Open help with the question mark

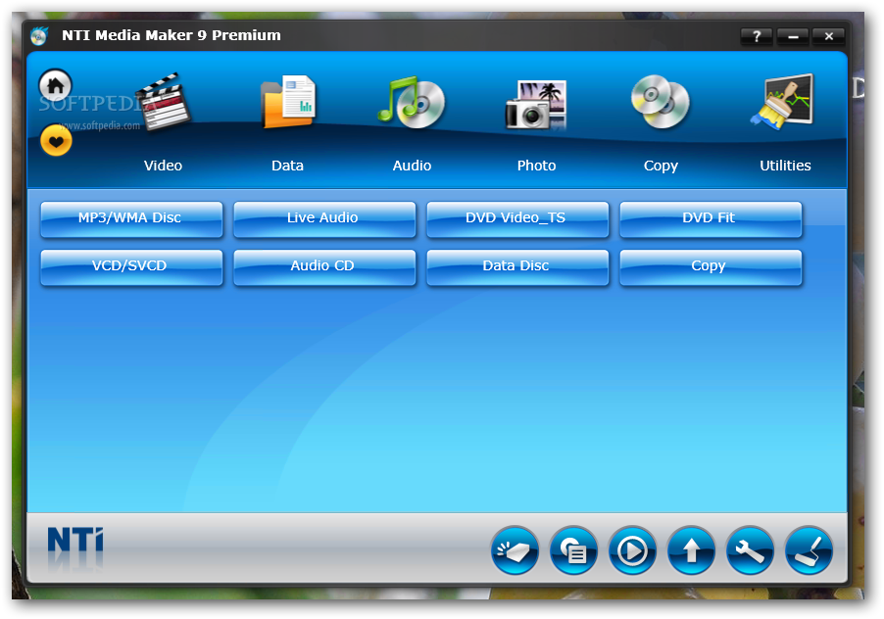click(x=756, y=36)
